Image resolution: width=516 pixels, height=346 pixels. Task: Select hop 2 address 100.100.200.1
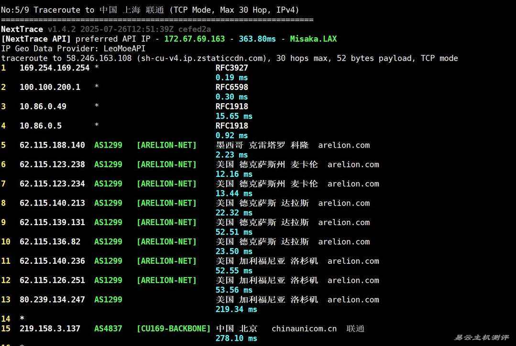[x=50, y=87]
